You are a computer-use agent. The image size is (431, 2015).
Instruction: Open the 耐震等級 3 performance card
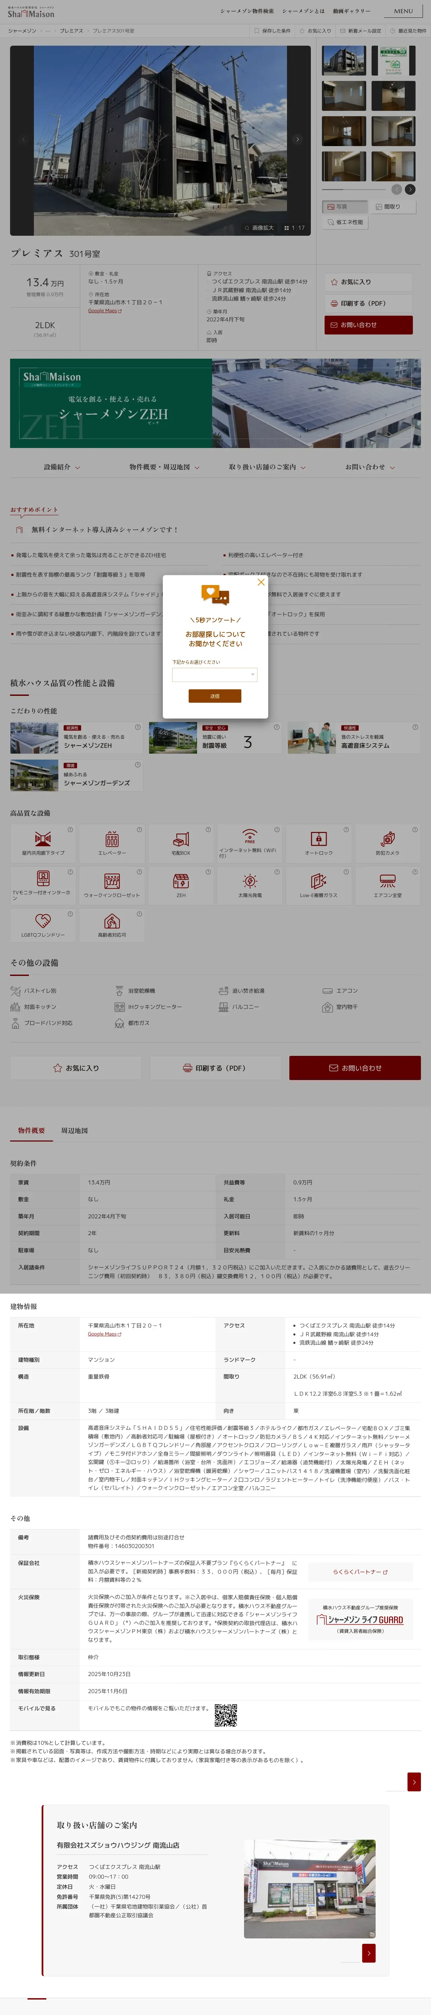[x=215, y=737]
